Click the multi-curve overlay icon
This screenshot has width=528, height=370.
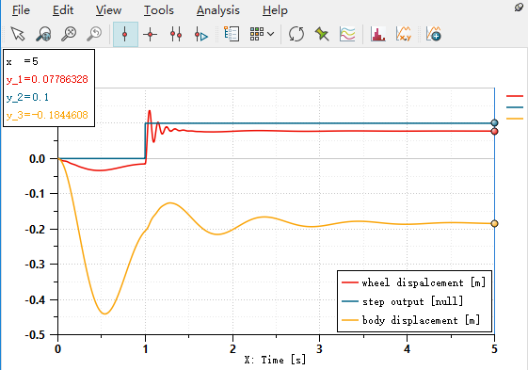pyautogui.click(x=347, y=34)
